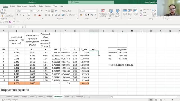Click into the formula bar
Viewport: 180px width, 101px height.
click(103, 27)
